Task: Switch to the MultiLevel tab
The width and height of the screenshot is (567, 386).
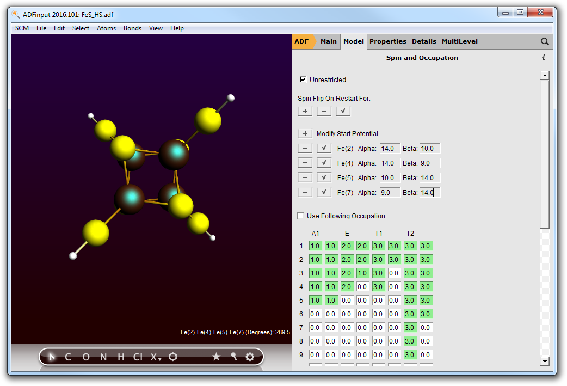Action: coord(460,41)
